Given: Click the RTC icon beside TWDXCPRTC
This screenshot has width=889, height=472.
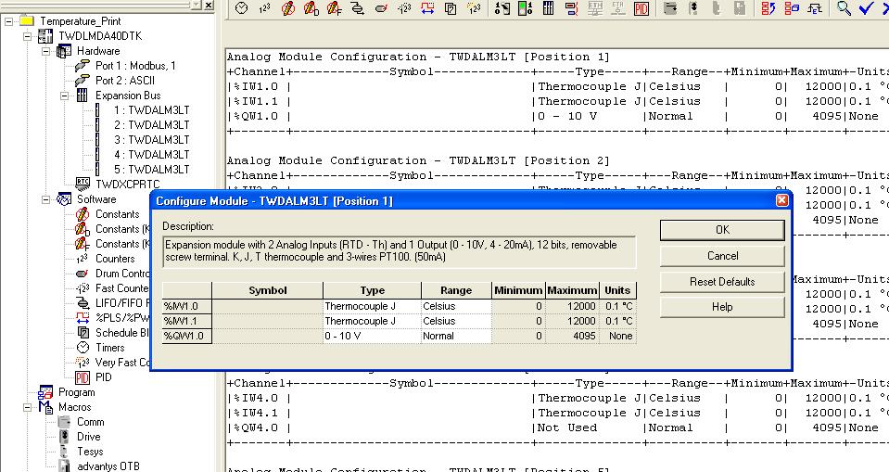Looking at the screenshot, I should [83, 184].
